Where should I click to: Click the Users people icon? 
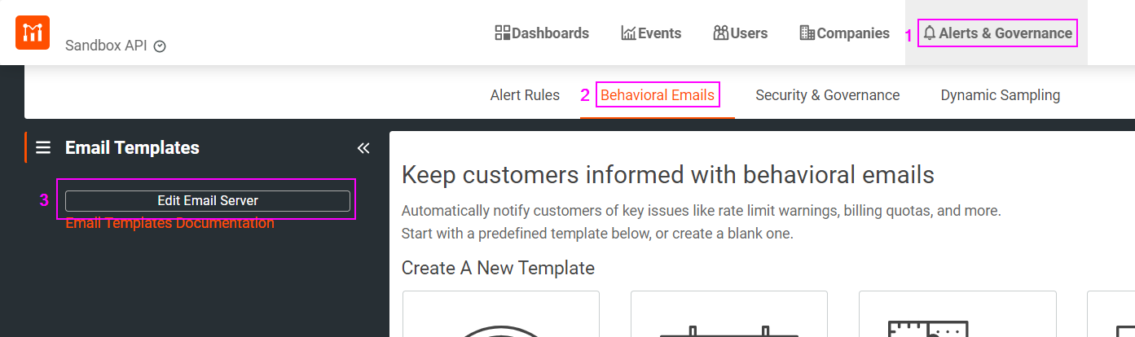point(720,33)
